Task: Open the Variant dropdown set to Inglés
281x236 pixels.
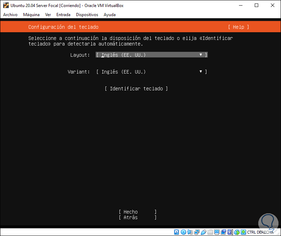Action: click(x=152, y=72)
